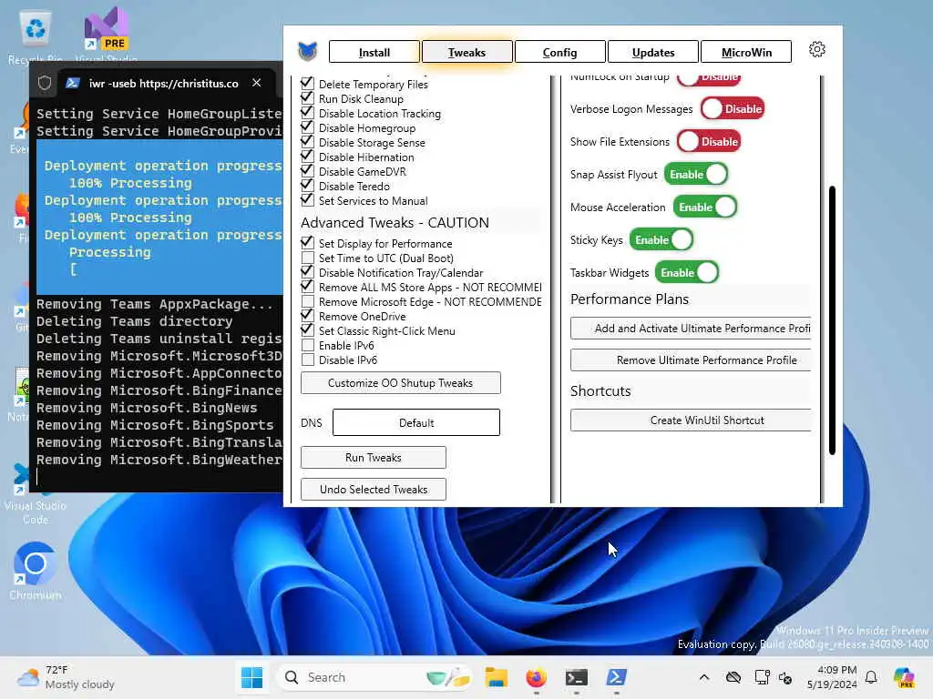This screenshot has height=699, width=933.
Task: Click Customize OO Shutup Tweaks button
Action: pyautogui.click(x=401, y=383)
